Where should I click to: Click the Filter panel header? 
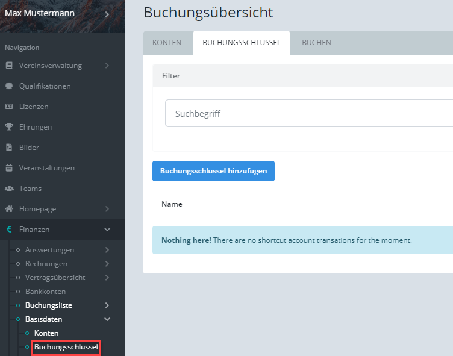(x=303, y=76)
